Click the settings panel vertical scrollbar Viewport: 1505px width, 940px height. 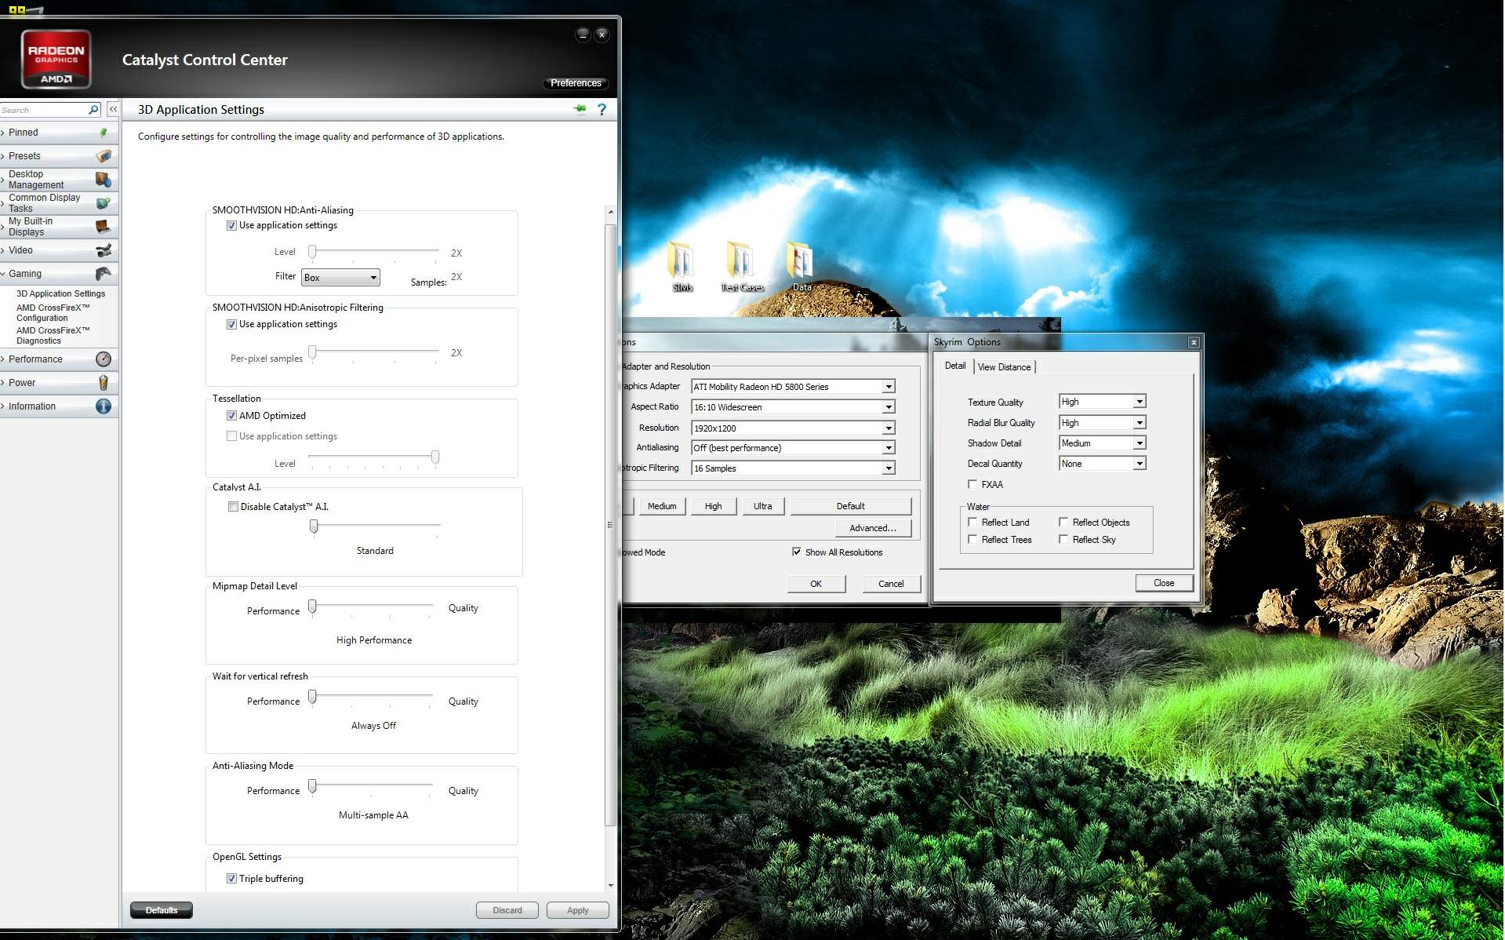click(x=610, y=524)
